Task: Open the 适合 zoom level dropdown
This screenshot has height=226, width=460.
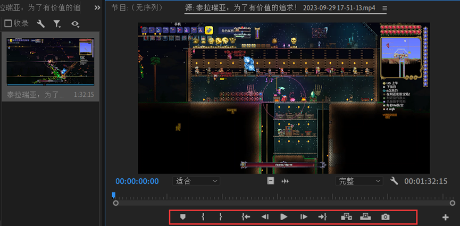Action: coord(196,181)
